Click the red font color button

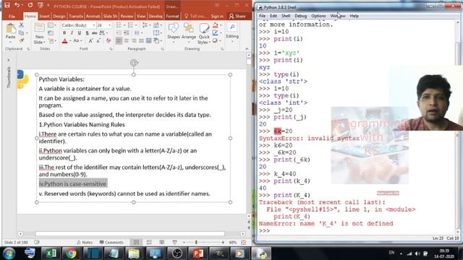tap(65, 41)
